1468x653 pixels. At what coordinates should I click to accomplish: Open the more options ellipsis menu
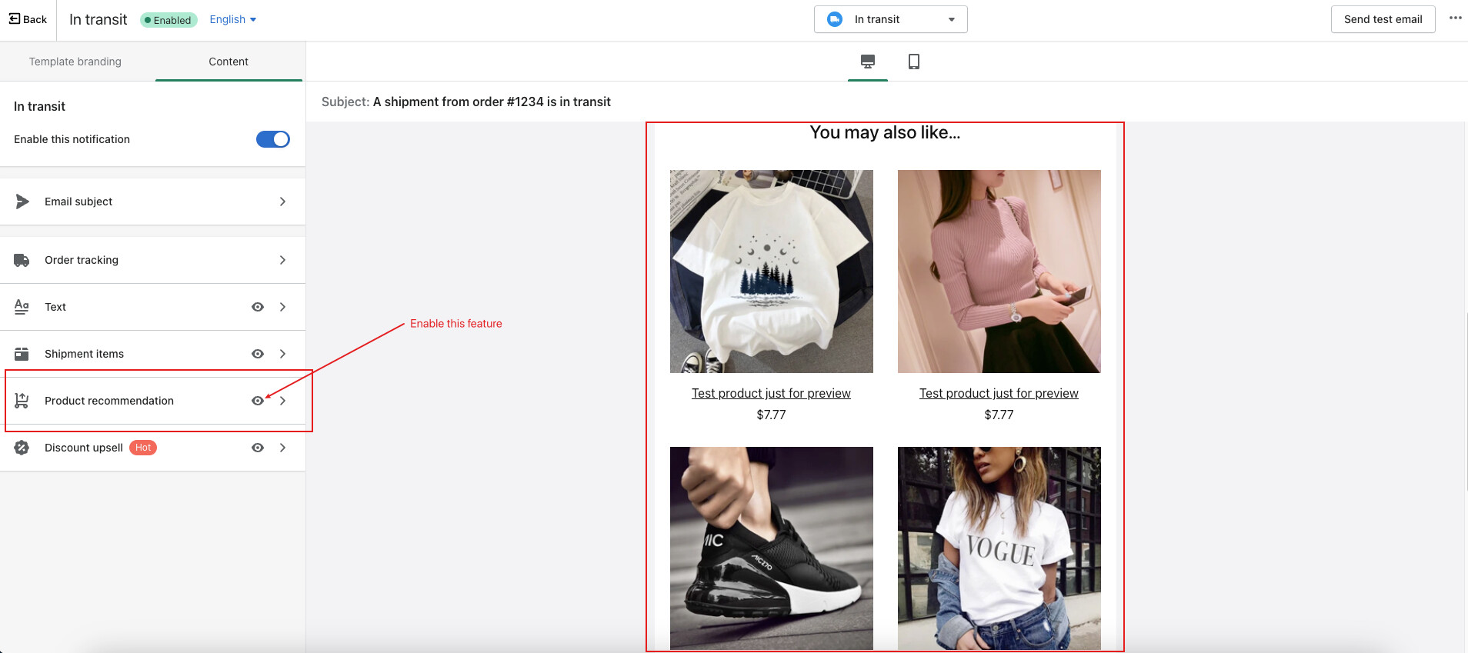point(1455,18)
